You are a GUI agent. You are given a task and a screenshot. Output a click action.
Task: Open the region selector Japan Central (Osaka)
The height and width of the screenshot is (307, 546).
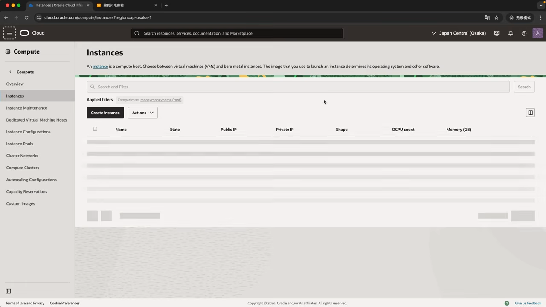click(459, 33)
